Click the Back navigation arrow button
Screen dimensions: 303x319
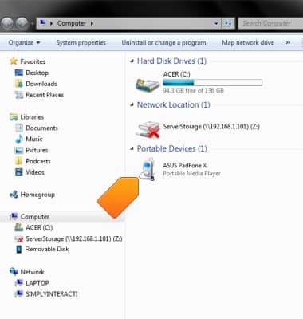click(x=7, y=23)
